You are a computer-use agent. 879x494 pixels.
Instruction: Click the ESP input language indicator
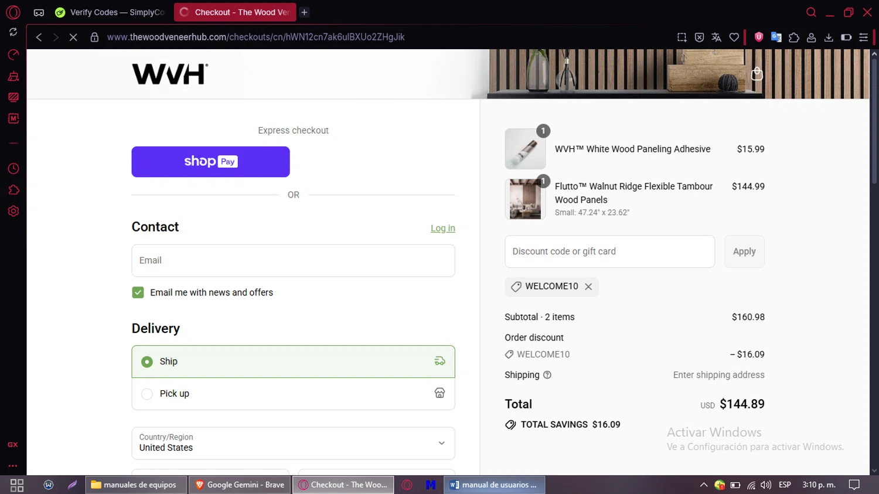785,485
